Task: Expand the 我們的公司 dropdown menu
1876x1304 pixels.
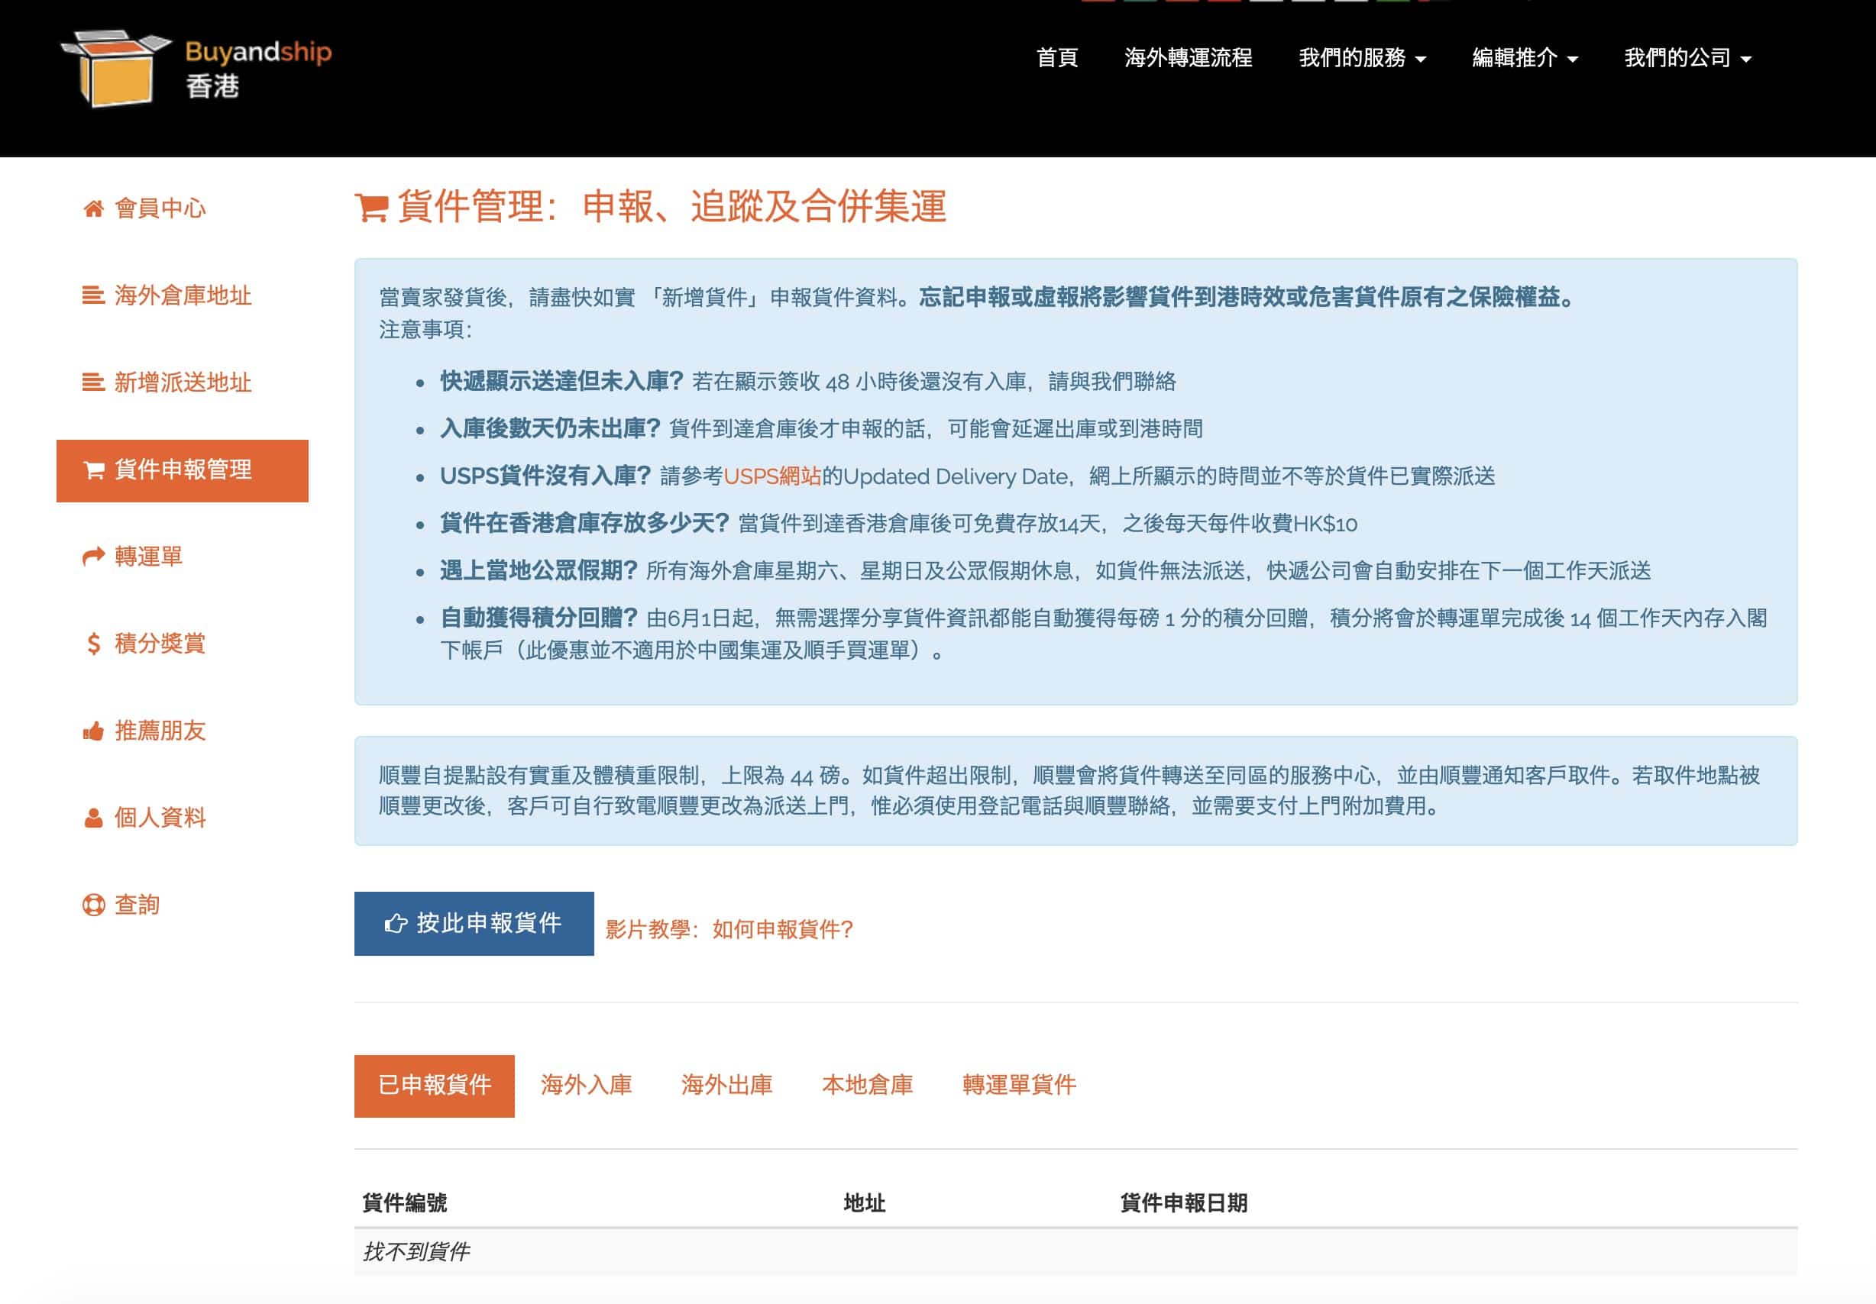Action: tap(1687, 58)
